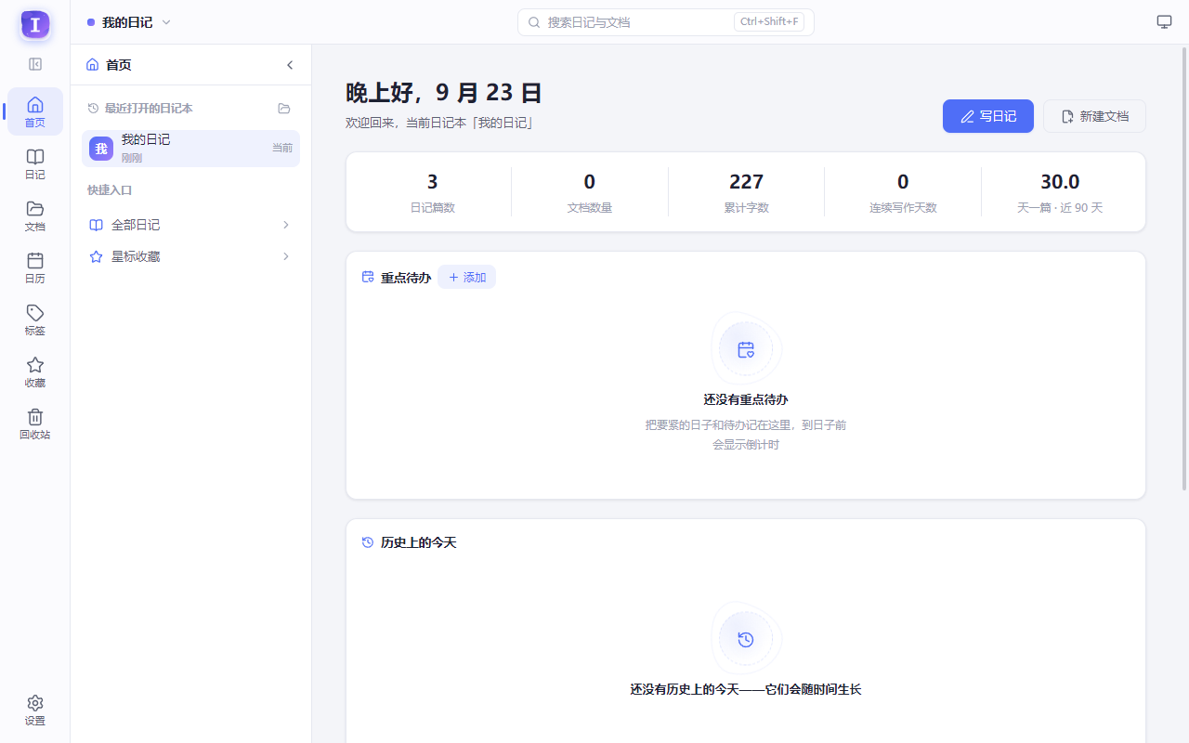Image resolution: width=1189 pixels, height=743 pixels.
Task: Open the 日记 section
Action: (x=35, y=163)
